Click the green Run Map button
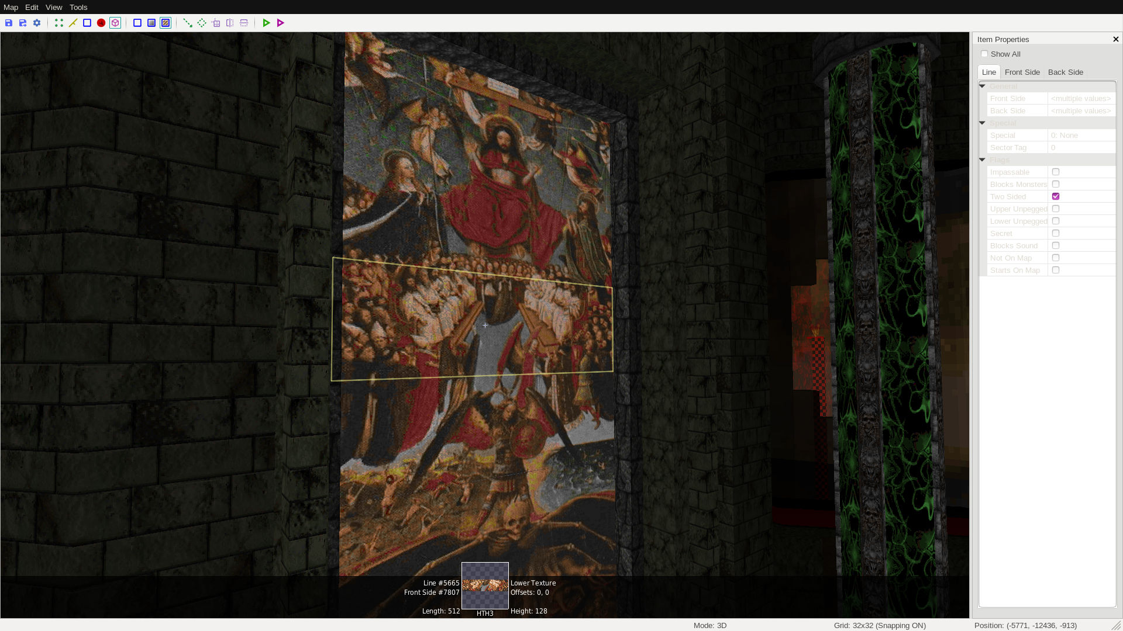Viewport: 1123px width, 631px height. point(266,23)
